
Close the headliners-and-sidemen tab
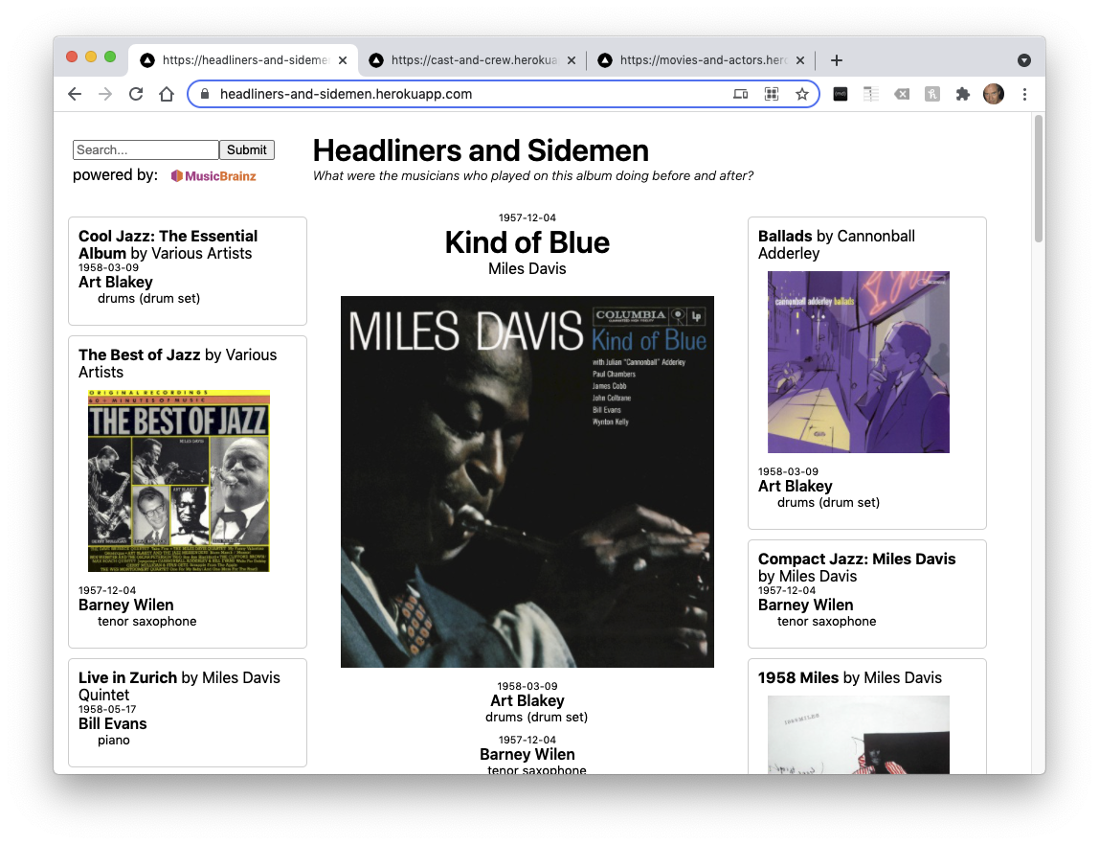tap(343, 60)
